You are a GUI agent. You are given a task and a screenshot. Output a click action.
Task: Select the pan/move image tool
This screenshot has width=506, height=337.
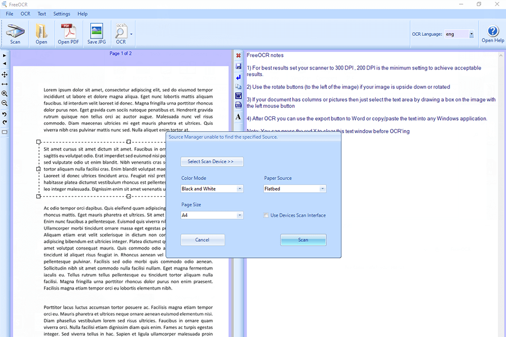coord(4,75)
